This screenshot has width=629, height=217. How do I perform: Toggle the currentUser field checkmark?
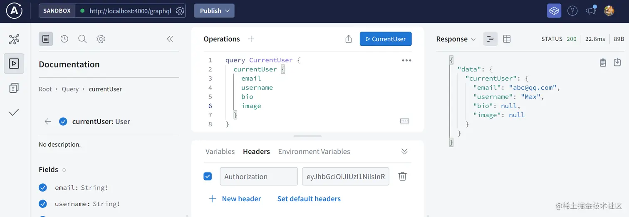pyautogui.click(x=63, y=121)
